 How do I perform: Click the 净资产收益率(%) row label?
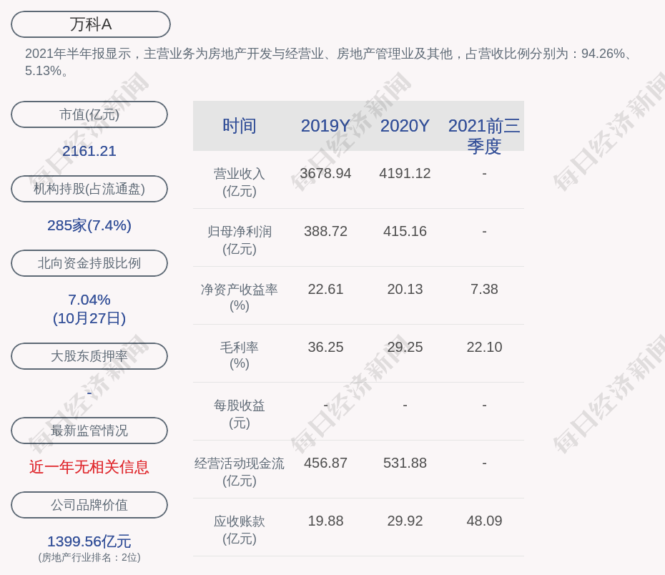240,298
